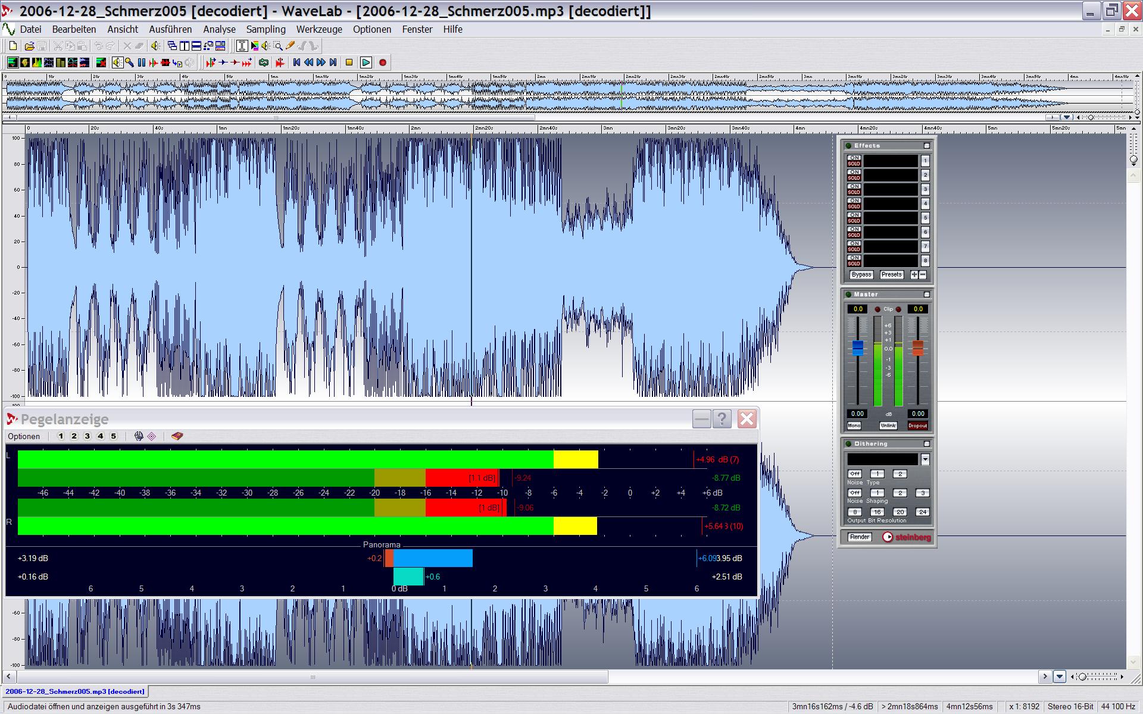Screen dimensions: 1143x714
Task: Select the time selection I-beam tool
Action: (242, 46)
